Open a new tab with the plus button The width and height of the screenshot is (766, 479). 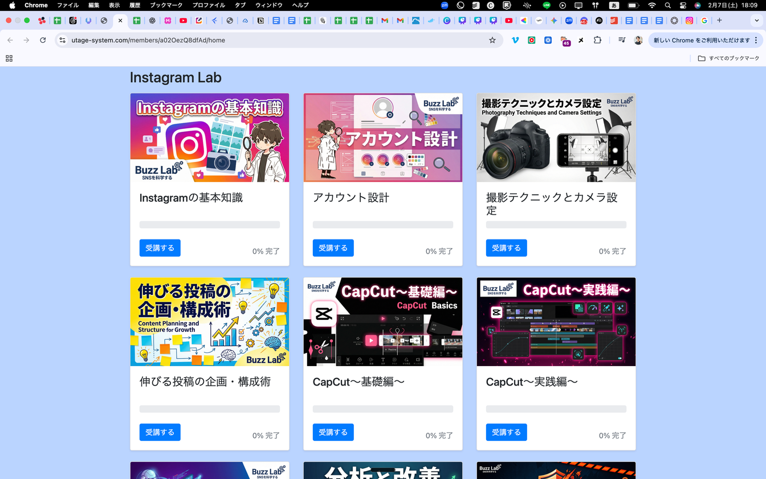(719, 21)
